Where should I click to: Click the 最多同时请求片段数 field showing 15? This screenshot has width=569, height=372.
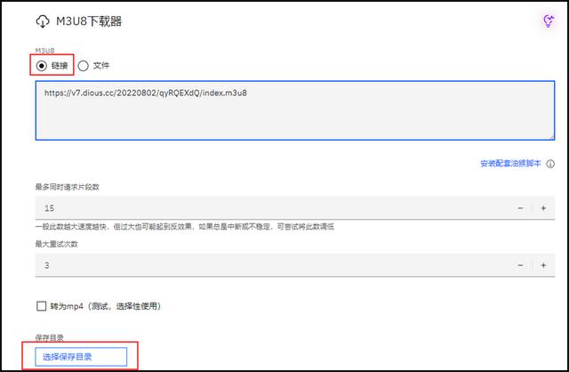pos(267,207)
